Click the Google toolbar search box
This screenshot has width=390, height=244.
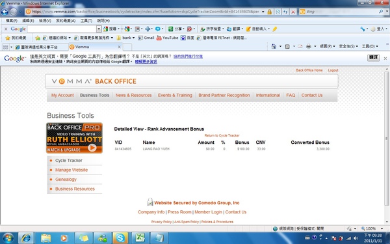coord(62,29)
